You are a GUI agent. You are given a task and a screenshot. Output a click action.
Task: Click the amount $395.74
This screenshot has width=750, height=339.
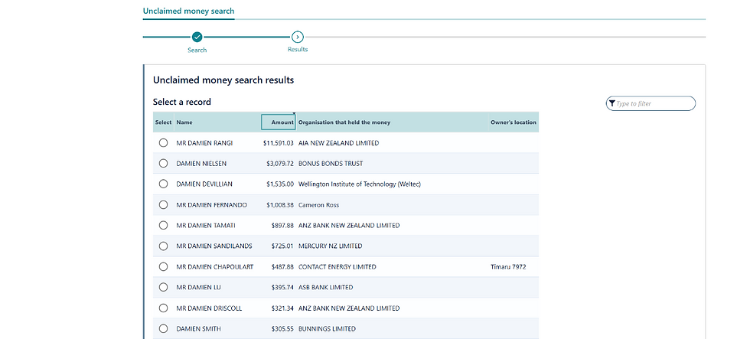282,288
